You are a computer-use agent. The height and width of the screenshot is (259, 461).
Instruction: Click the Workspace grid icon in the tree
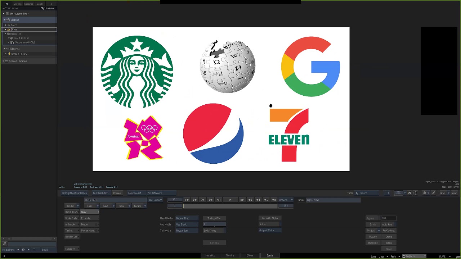tap(7, 14)
